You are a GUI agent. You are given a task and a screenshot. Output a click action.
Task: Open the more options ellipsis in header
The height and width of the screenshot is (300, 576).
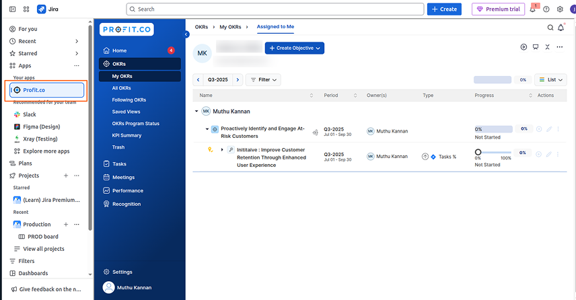point(559,47)
